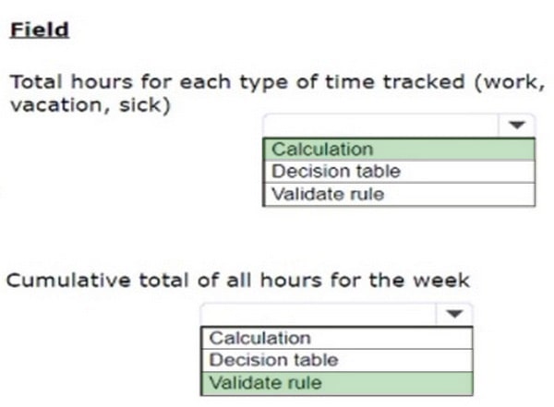The width and height of the screenshot is (554, 407).
Task: Select the top option of the lower dropdown list
Action: [337, 338]
